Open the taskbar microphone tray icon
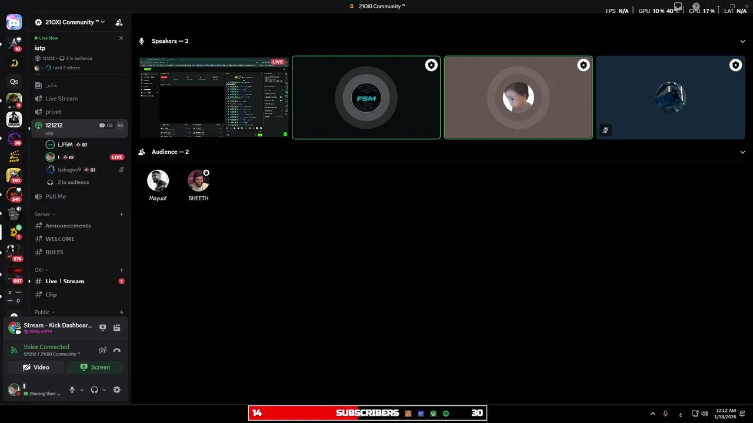 coord(665,414)
